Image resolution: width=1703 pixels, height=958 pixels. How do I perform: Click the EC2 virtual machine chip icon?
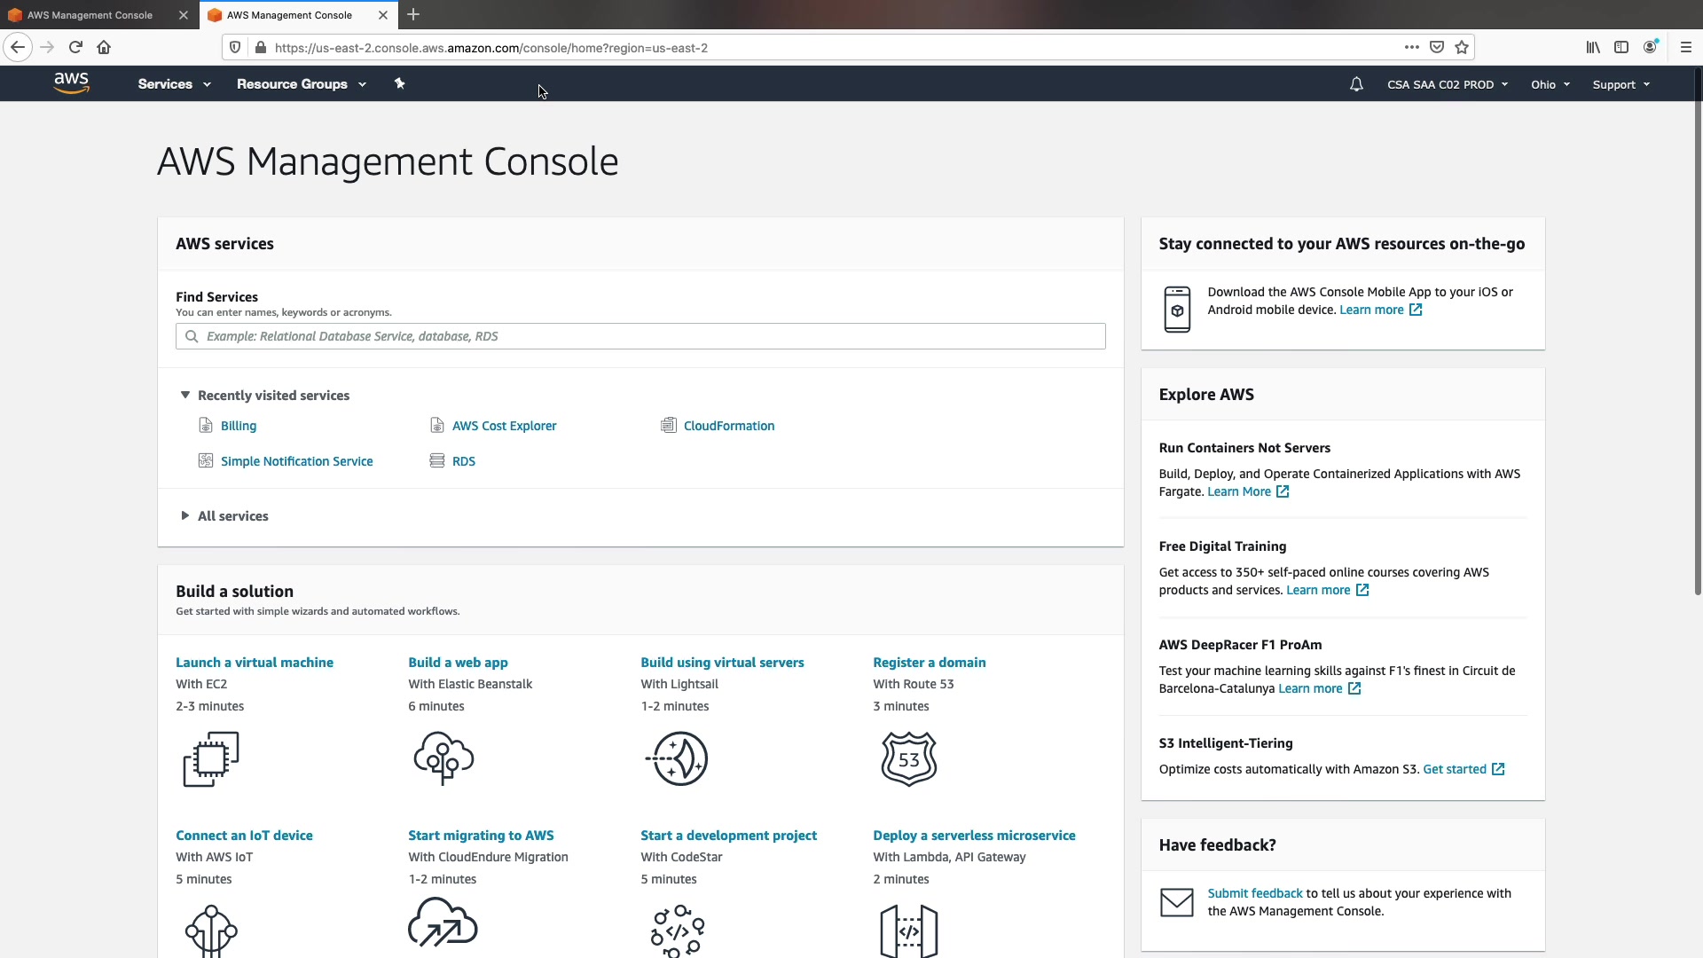click(211, 758)
